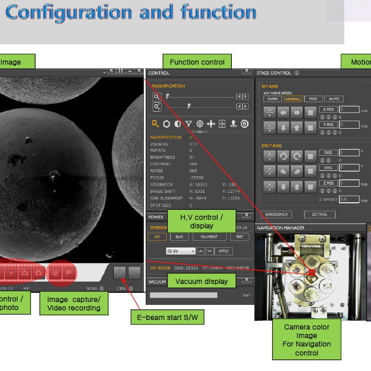Select SLOW X/Y move speed
371x371 pixels.
point(272,99)
